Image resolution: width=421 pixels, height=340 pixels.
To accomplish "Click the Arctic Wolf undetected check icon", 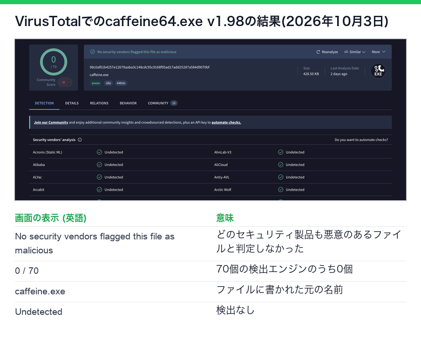I will (x=280, y=190).
